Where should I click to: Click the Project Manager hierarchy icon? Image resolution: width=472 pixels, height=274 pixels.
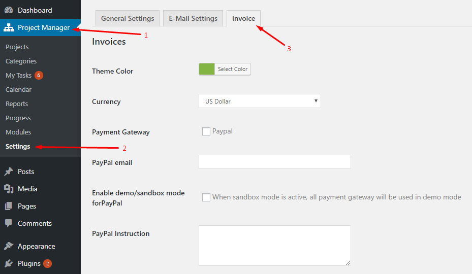click(9, 28)
